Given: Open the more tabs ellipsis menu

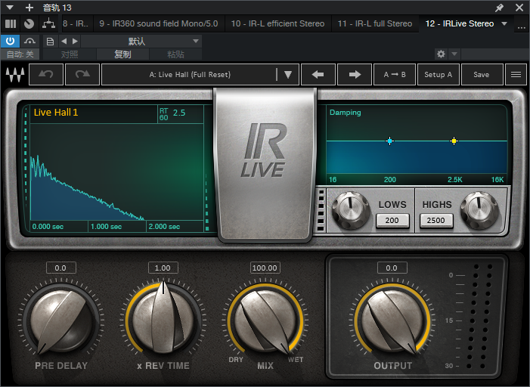Looking at the screenshot, I should tap(522, 26).
